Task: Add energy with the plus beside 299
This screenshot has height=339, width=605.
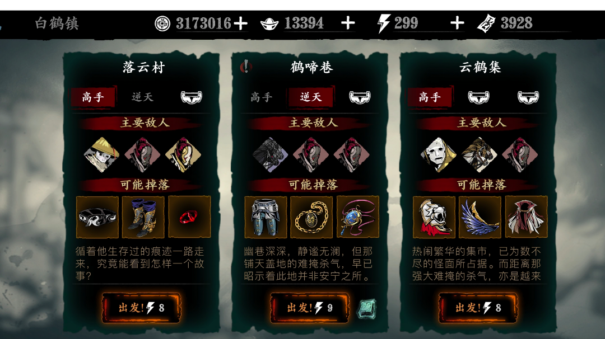Action: (457, 23)
